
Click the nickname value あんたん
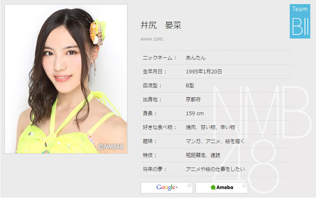[x=196, y=58]
